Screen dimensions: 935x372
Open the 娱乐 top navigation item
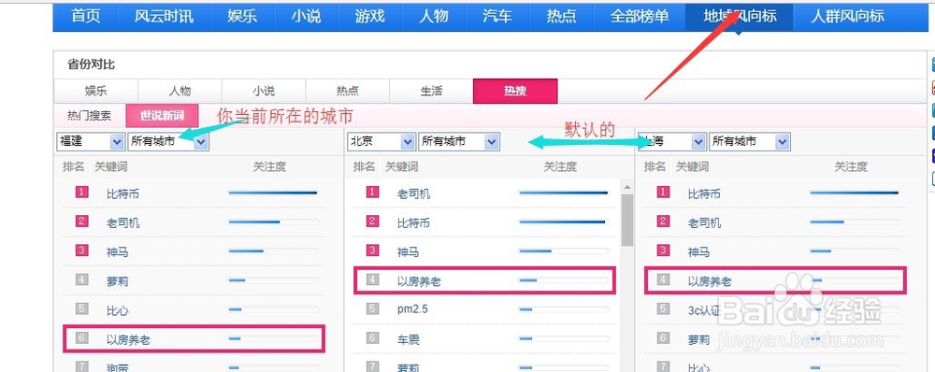tap(242, 17)
